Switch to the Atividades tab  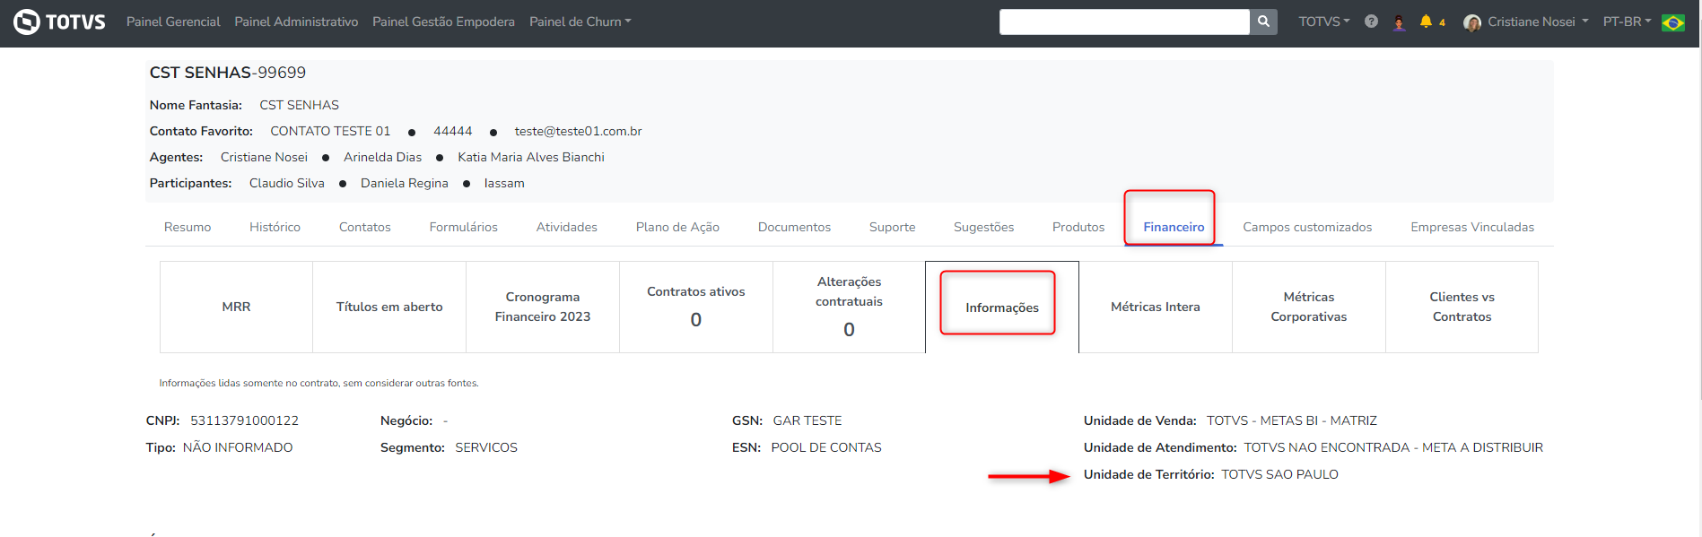point(566,227)
